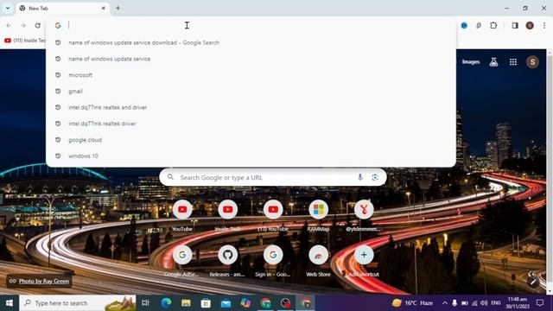Click the Windows taskbar search box
Viewport: 553px width, 311px height.
pyautogui.click(x=78, y=303)
